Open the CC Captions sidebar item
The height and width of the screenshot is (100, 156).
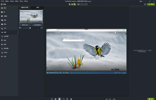[x=9, y=56]
